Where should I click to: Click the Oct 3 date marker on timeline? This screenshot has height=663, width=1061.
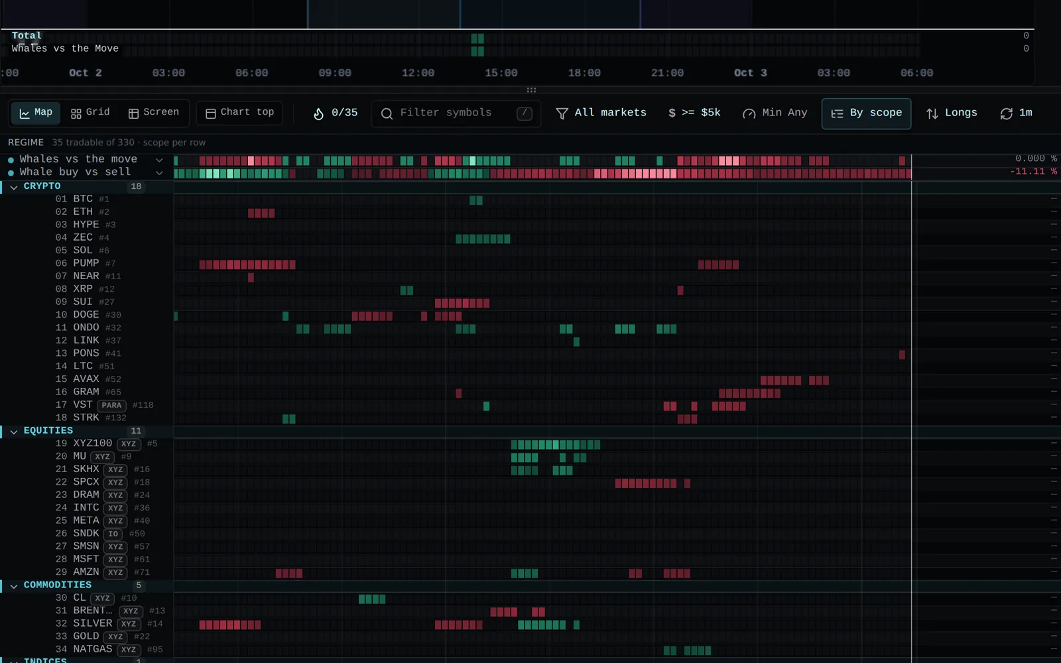(x=750, y=73)
